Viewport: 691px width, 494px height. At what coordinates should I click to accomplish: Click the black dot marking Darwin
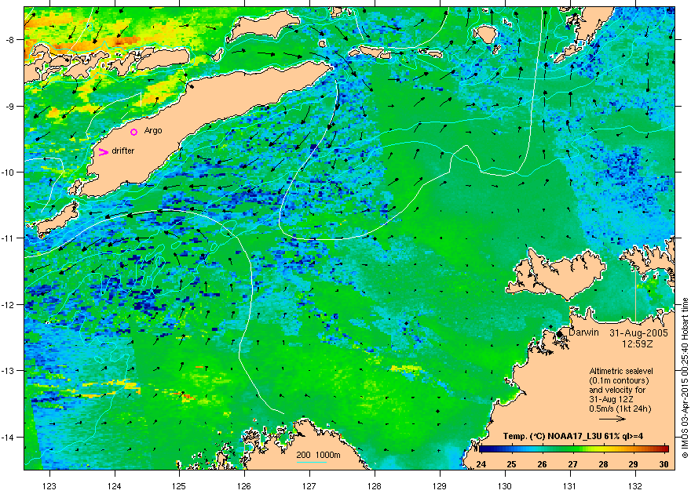[x=560, y=334]
